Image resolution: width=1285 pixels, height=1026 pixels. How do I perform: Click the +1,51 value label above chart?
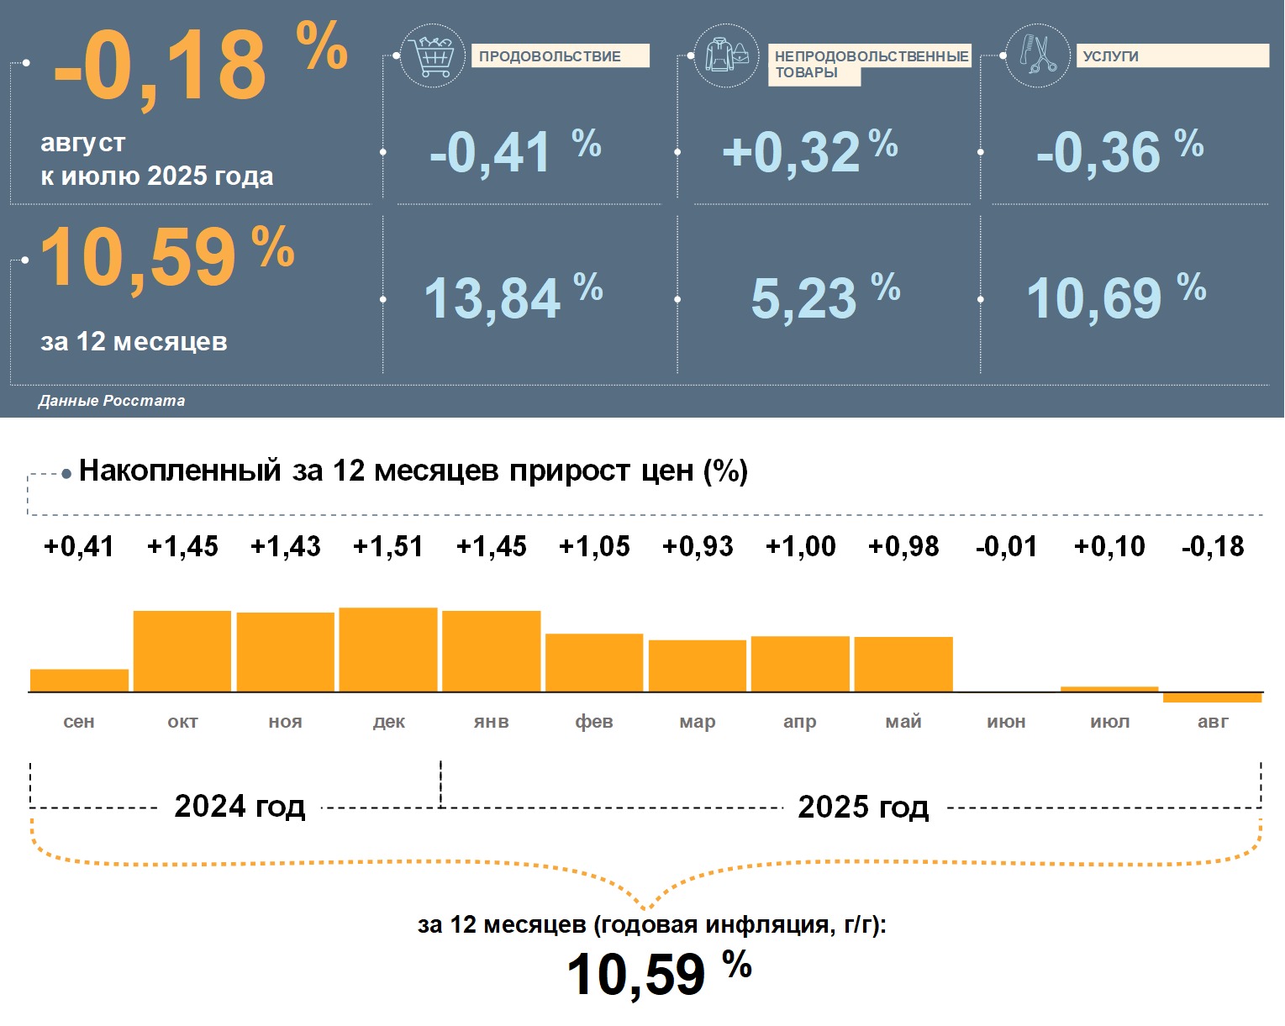tap(388, 547)
